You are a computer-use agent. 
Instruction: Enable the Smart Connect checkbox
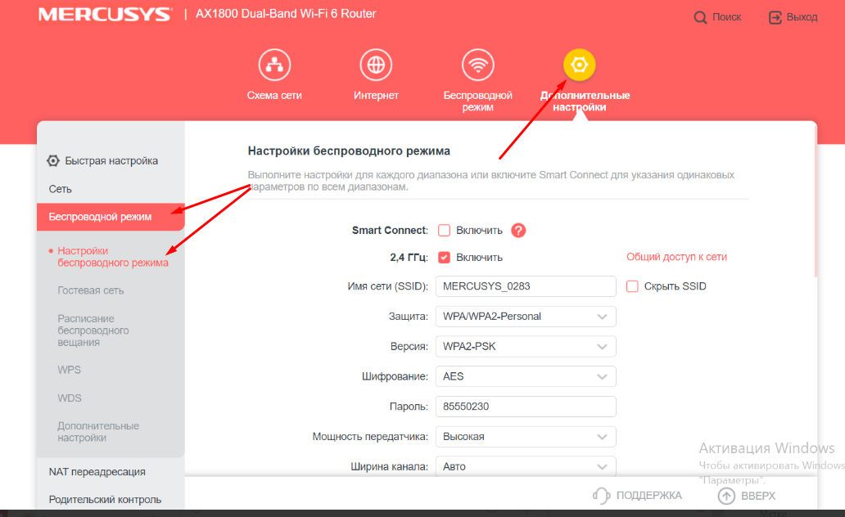click(x=445, y=231)
